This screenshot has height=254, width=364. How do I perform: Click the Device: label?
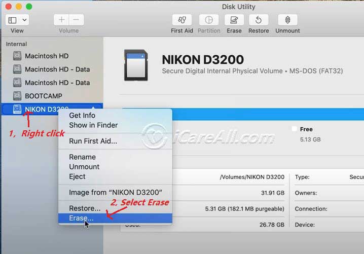coord(305,225)
